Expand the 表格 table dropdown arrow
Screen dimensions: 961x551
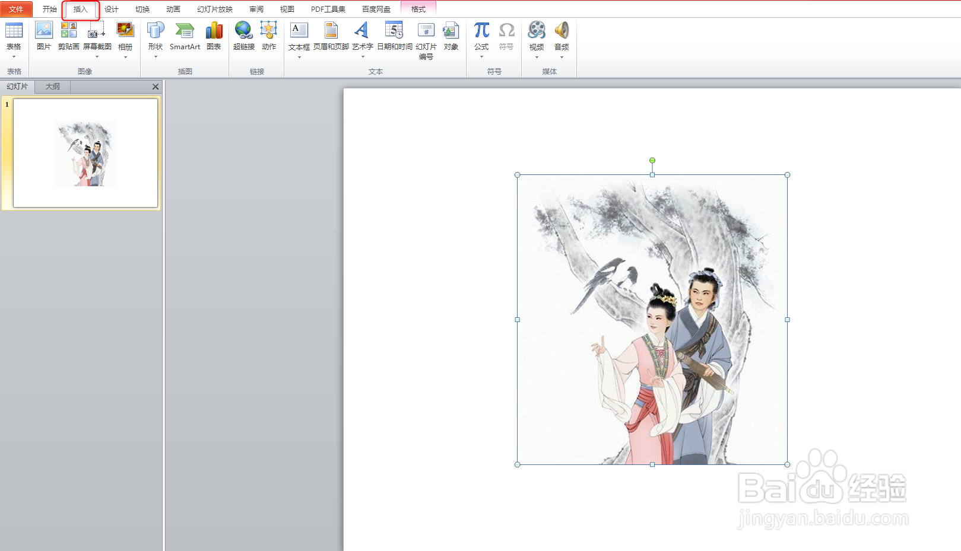[14, 57]
